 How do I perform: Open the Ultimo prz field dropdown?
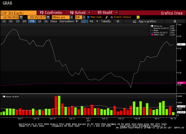pos(72,17)
